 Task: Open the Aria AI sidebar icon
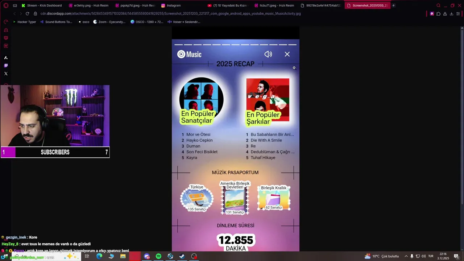pos(6,58)
